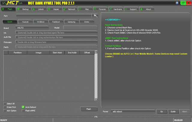Enable the Flash eMMC checkbox
Screen dimensions: 192x122
(x=23, y=111)
